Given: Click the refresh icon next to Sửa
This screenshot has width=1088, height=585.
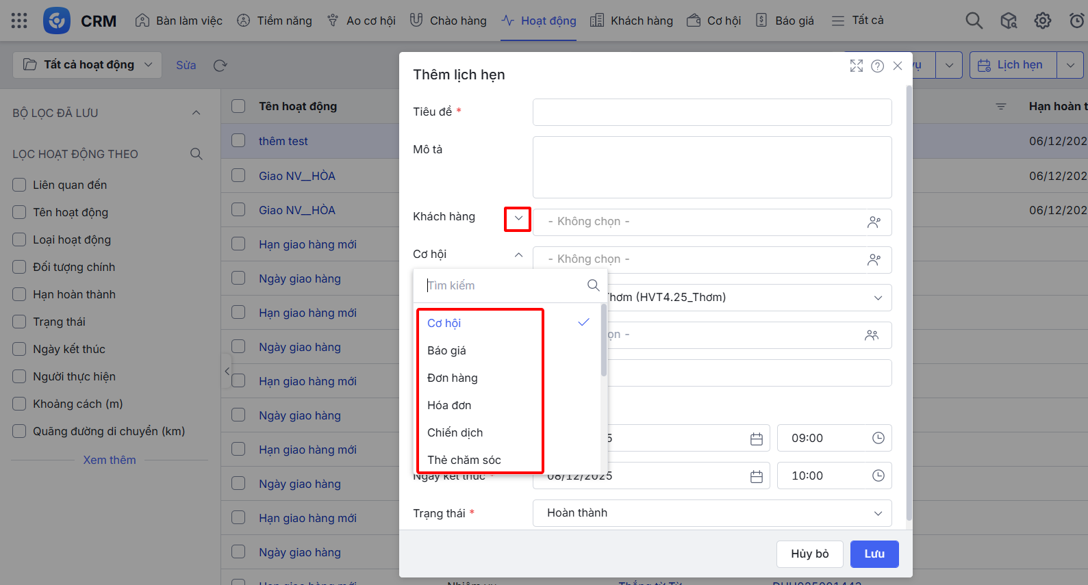Looking at the screenshot, I should click(x=220, y=66).
